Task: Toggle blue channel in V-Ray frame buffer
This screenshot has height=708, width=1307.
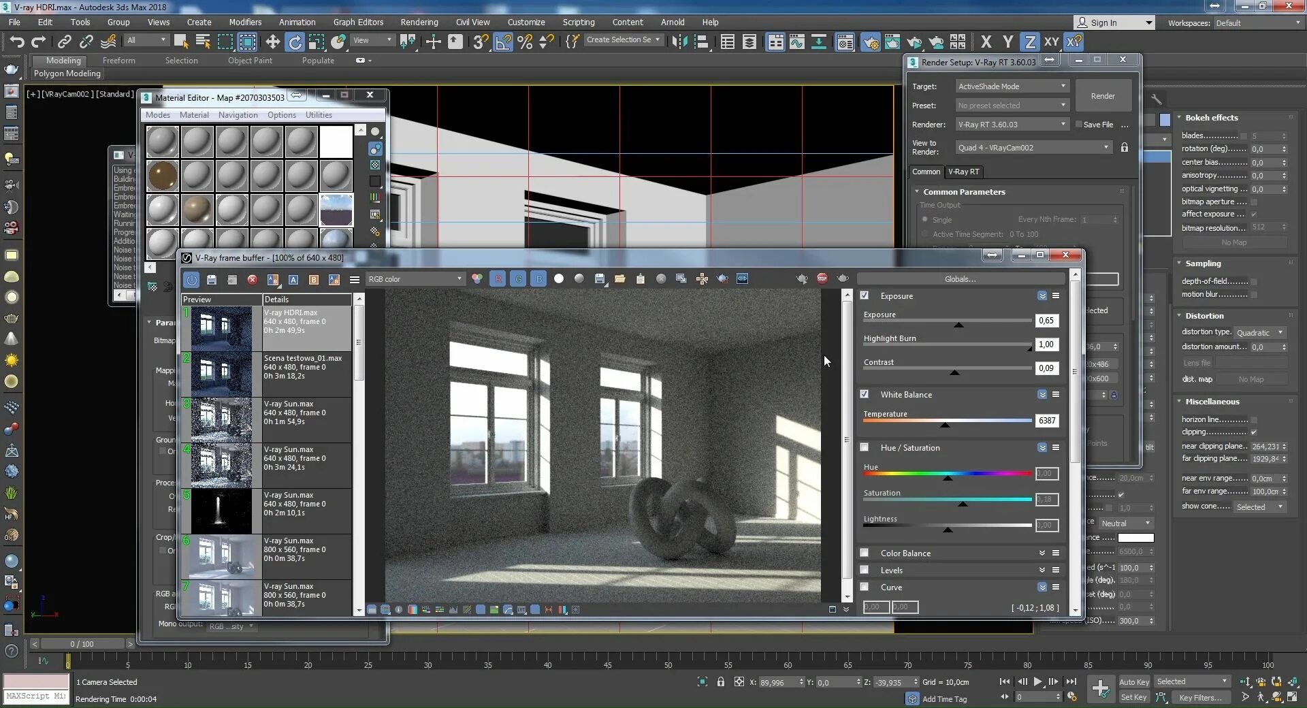Action: (x=538, y=278)
